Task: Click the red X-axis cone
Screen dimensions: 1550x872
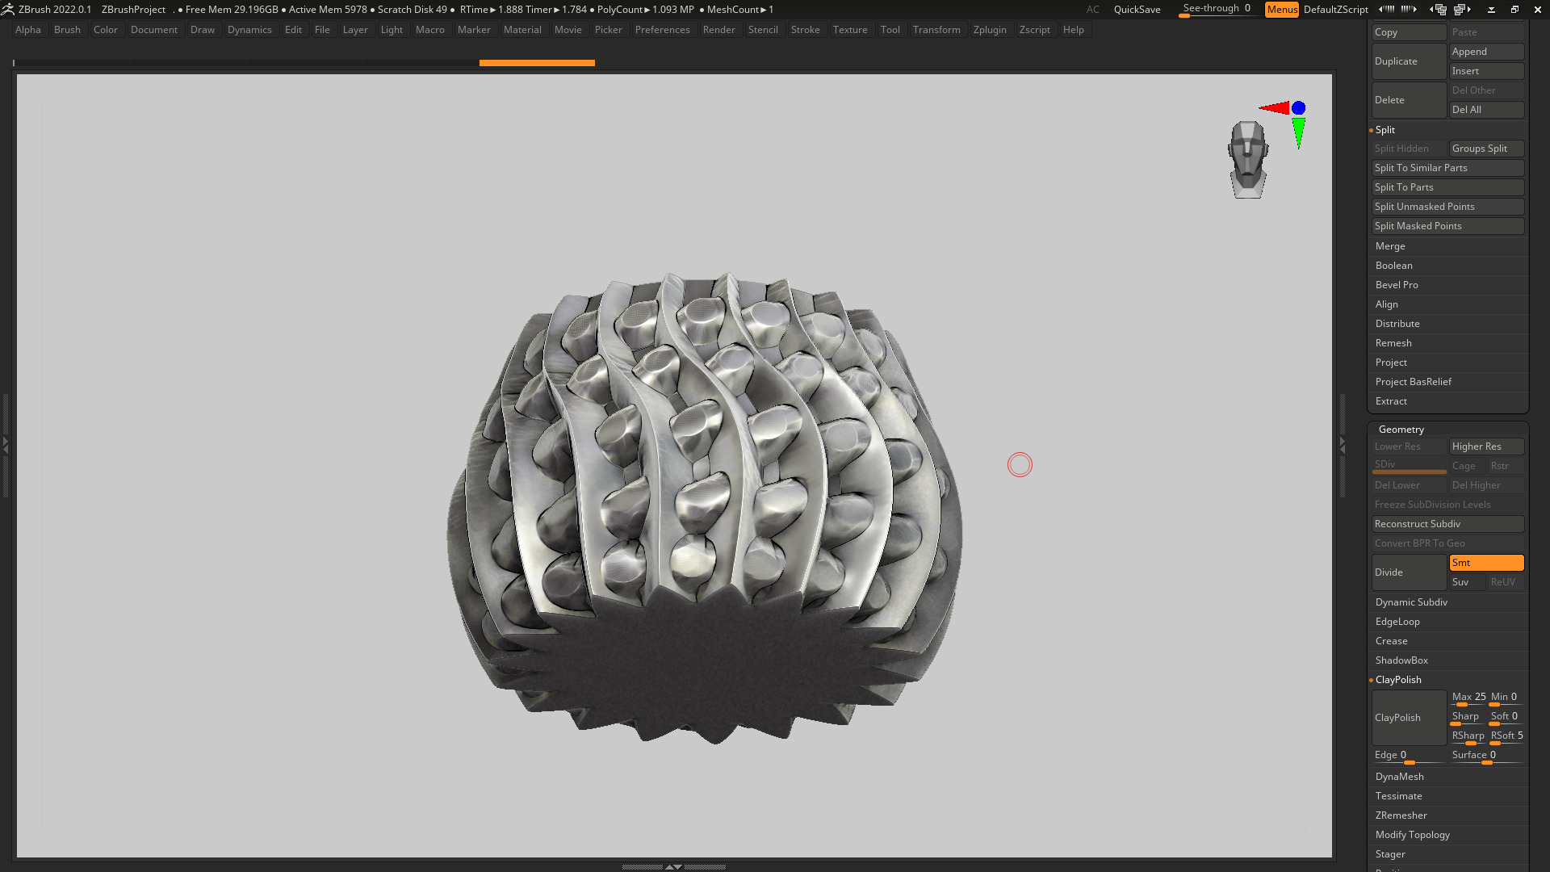Action: 1275,108
